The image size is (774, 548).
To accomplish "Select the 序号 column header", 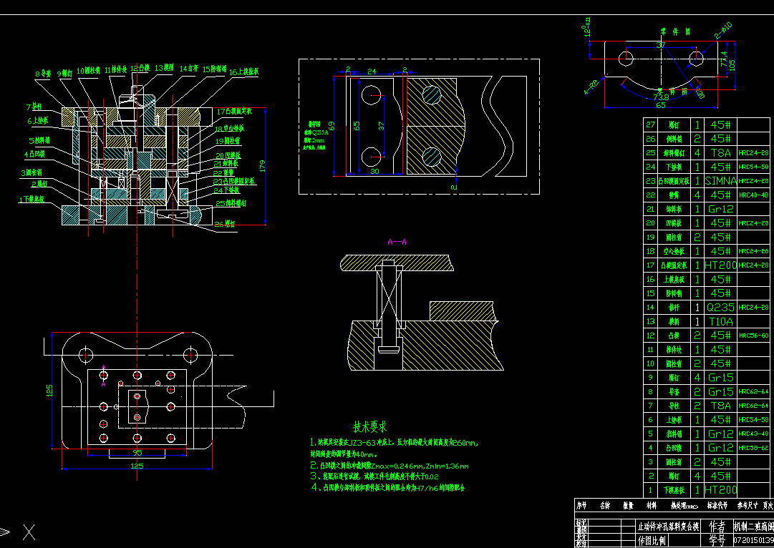I will (x=582, y=506).
